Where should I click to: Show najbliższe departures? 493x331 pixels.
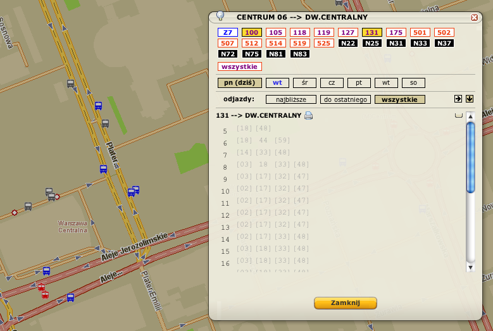tap(290, 99)
